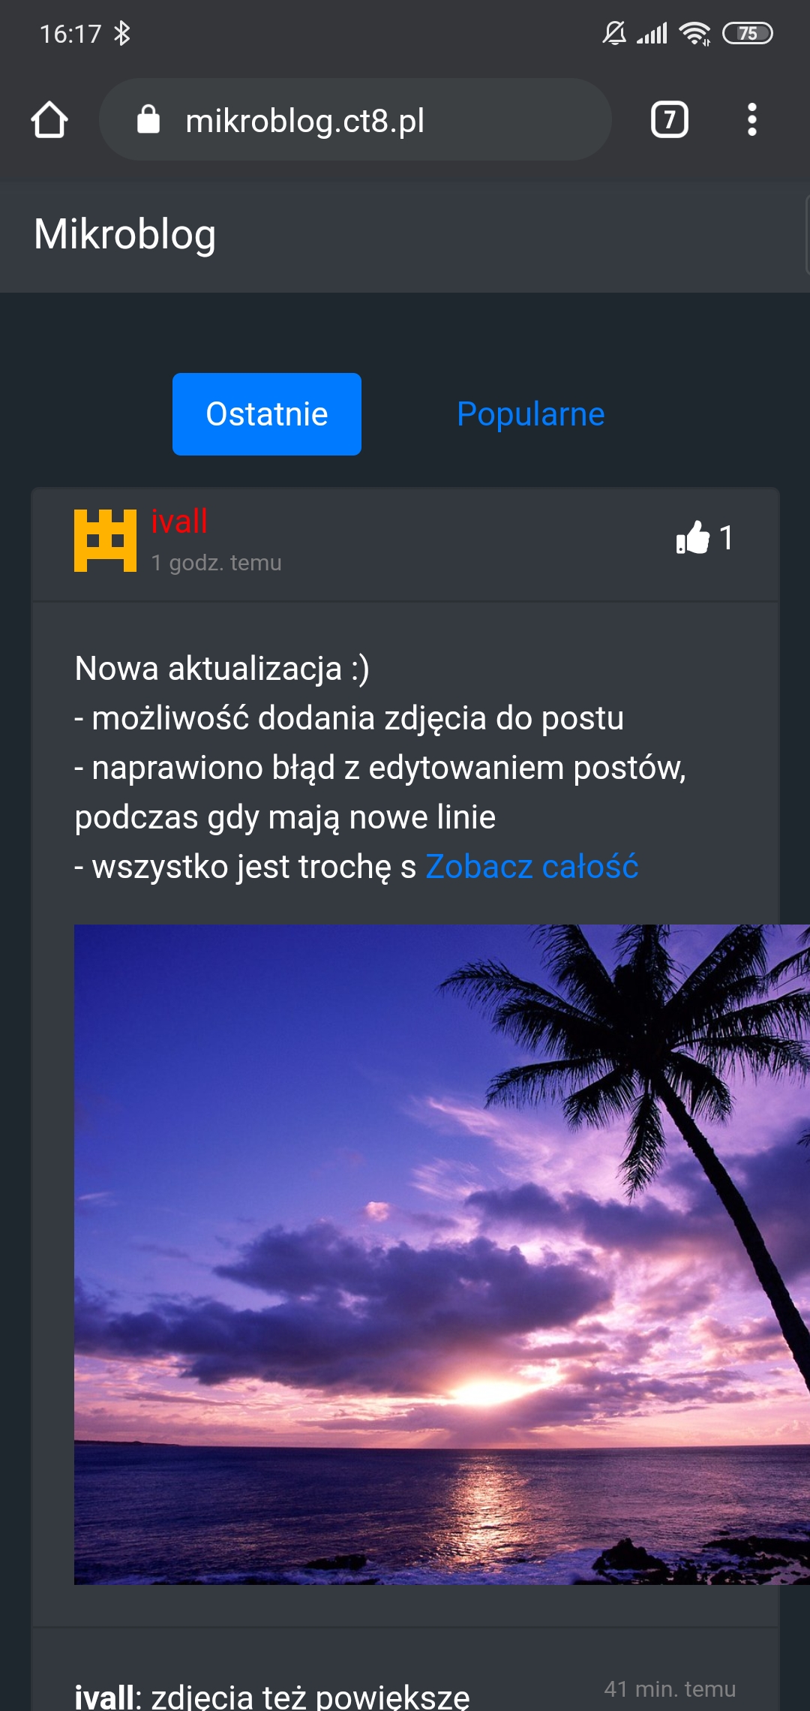Tap ivall's comment about zdjęcia

point(272,1696)
